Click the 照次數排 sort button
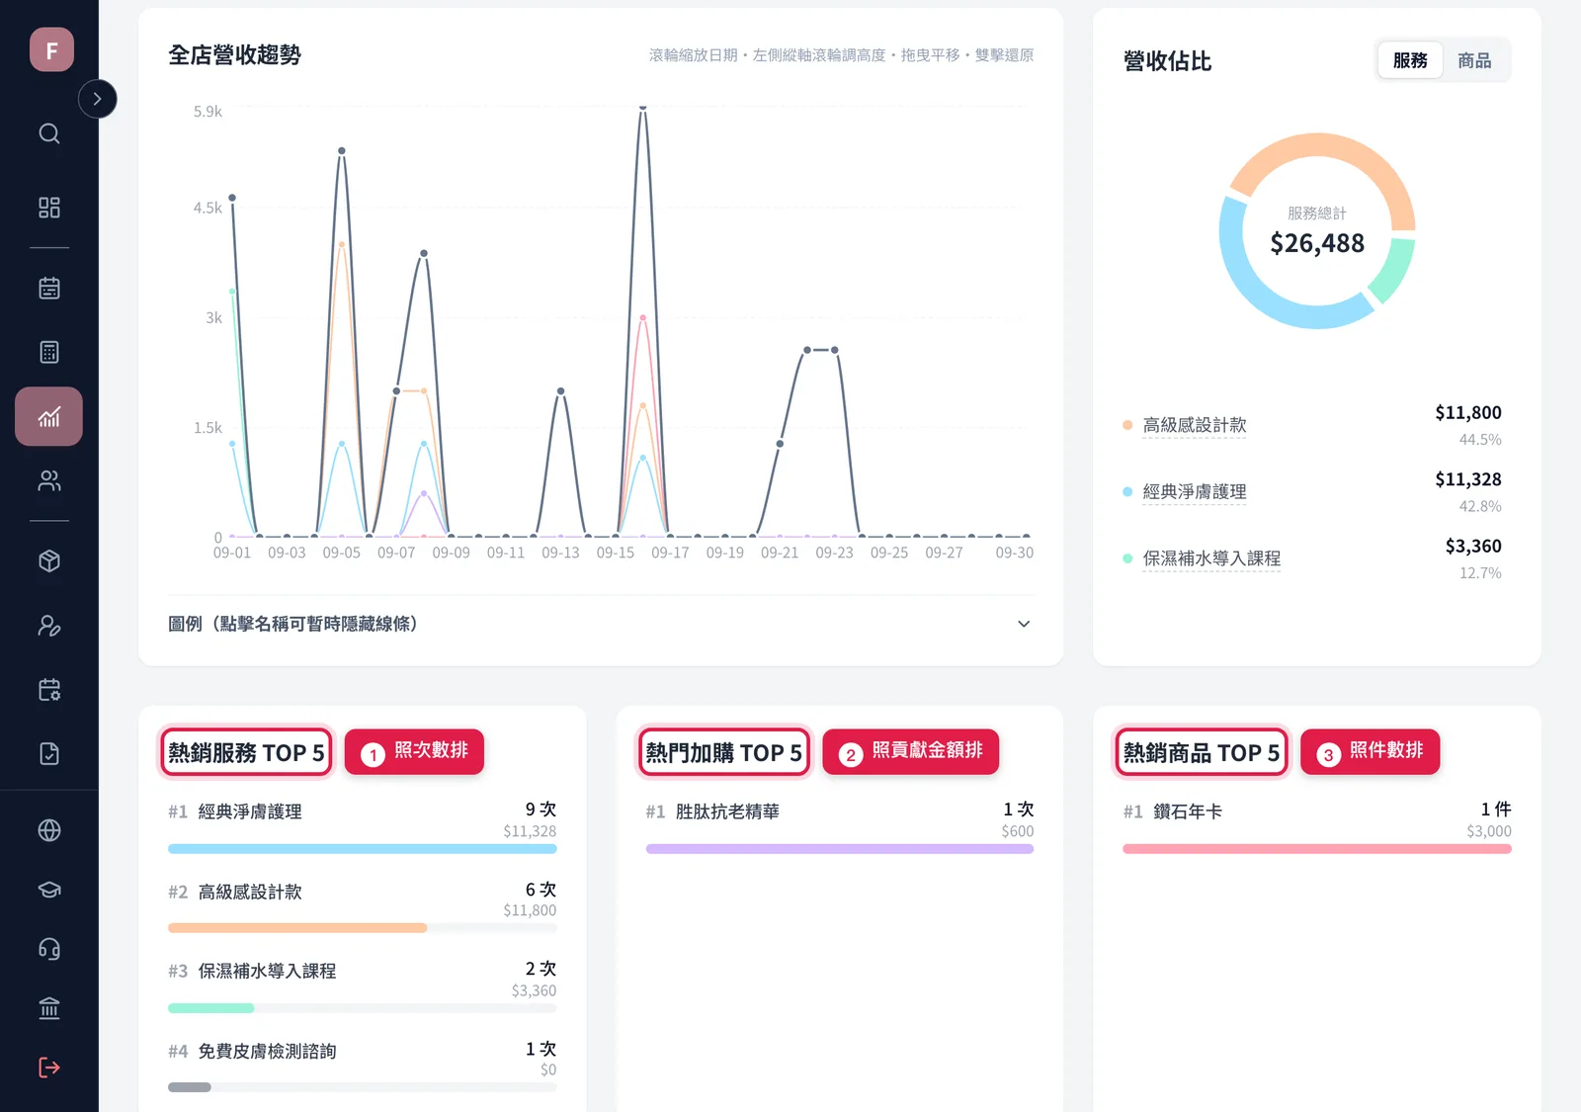Viewport: 1581px width, 1112px height. click(x=414, y=752)
